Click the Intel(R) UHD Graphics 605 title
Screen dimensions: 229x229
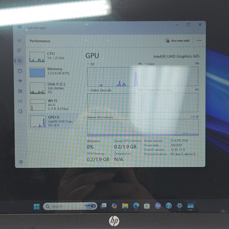pos(176,56)
